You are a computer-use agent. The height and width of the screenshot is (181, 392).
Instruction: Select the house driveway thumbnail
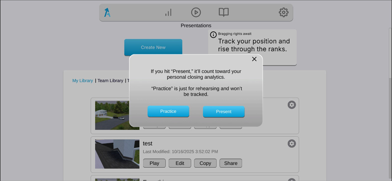click(112, 115)
